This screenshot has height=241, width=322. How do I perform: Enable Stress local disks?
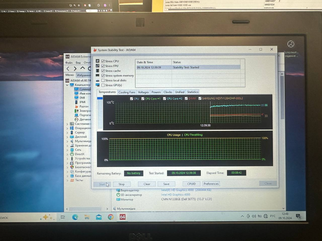coord(103,80)
